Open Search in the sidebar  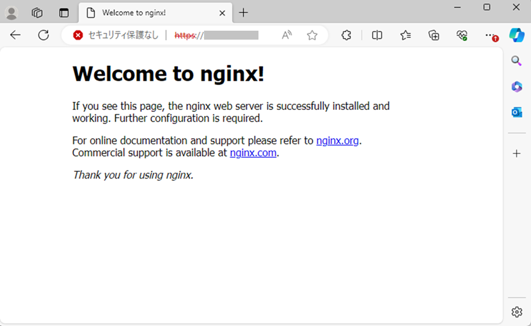516,61
